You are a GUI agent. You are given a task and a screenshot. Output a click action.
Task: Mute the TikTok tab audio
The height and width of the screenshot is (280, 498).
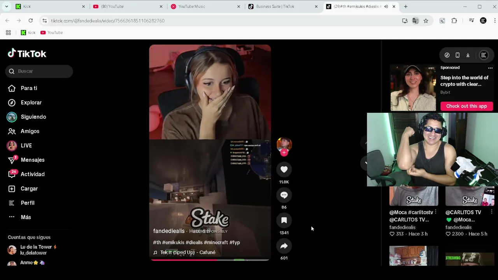(x=386, y=7)
